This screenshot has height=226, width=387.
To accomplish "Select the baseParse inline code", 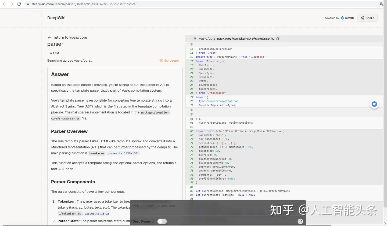I will (96, 153).
